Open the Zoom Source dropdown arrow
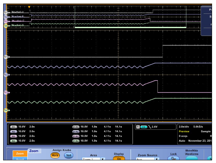Screen dimensions: 216x163 point(157,159)
